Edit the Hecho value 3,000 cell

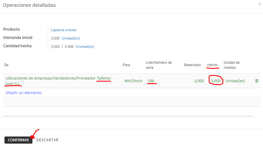click(x=215, y=81)
